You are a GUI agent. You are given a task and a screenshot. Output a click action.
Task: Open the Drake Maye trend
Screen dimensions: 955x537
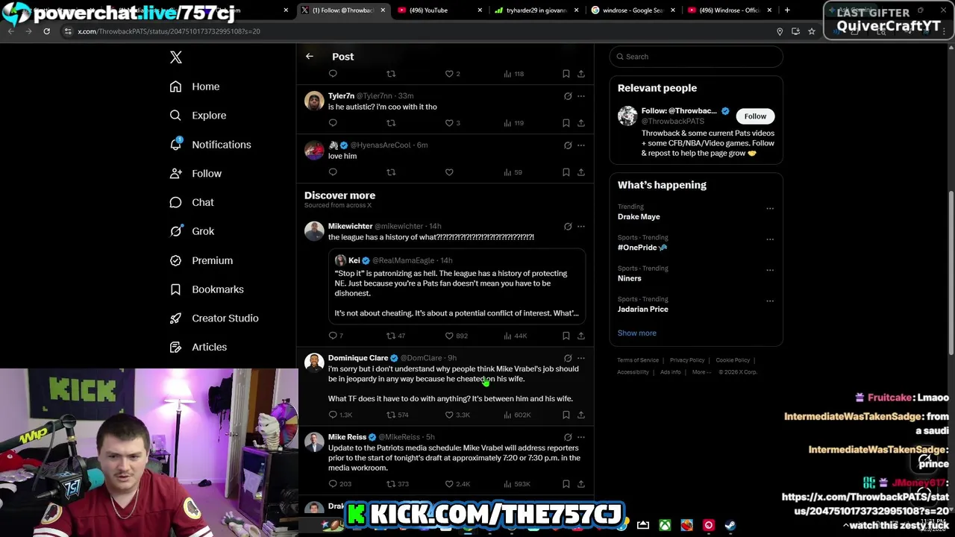pyautogui.click(x=639, y=217)
